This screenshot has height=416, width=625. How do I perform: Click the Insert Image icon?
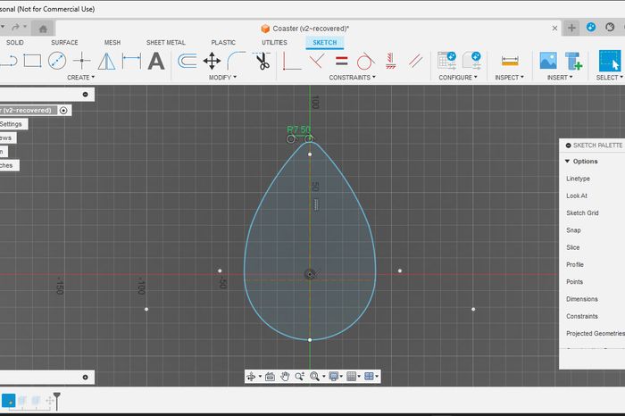[548, 61]
